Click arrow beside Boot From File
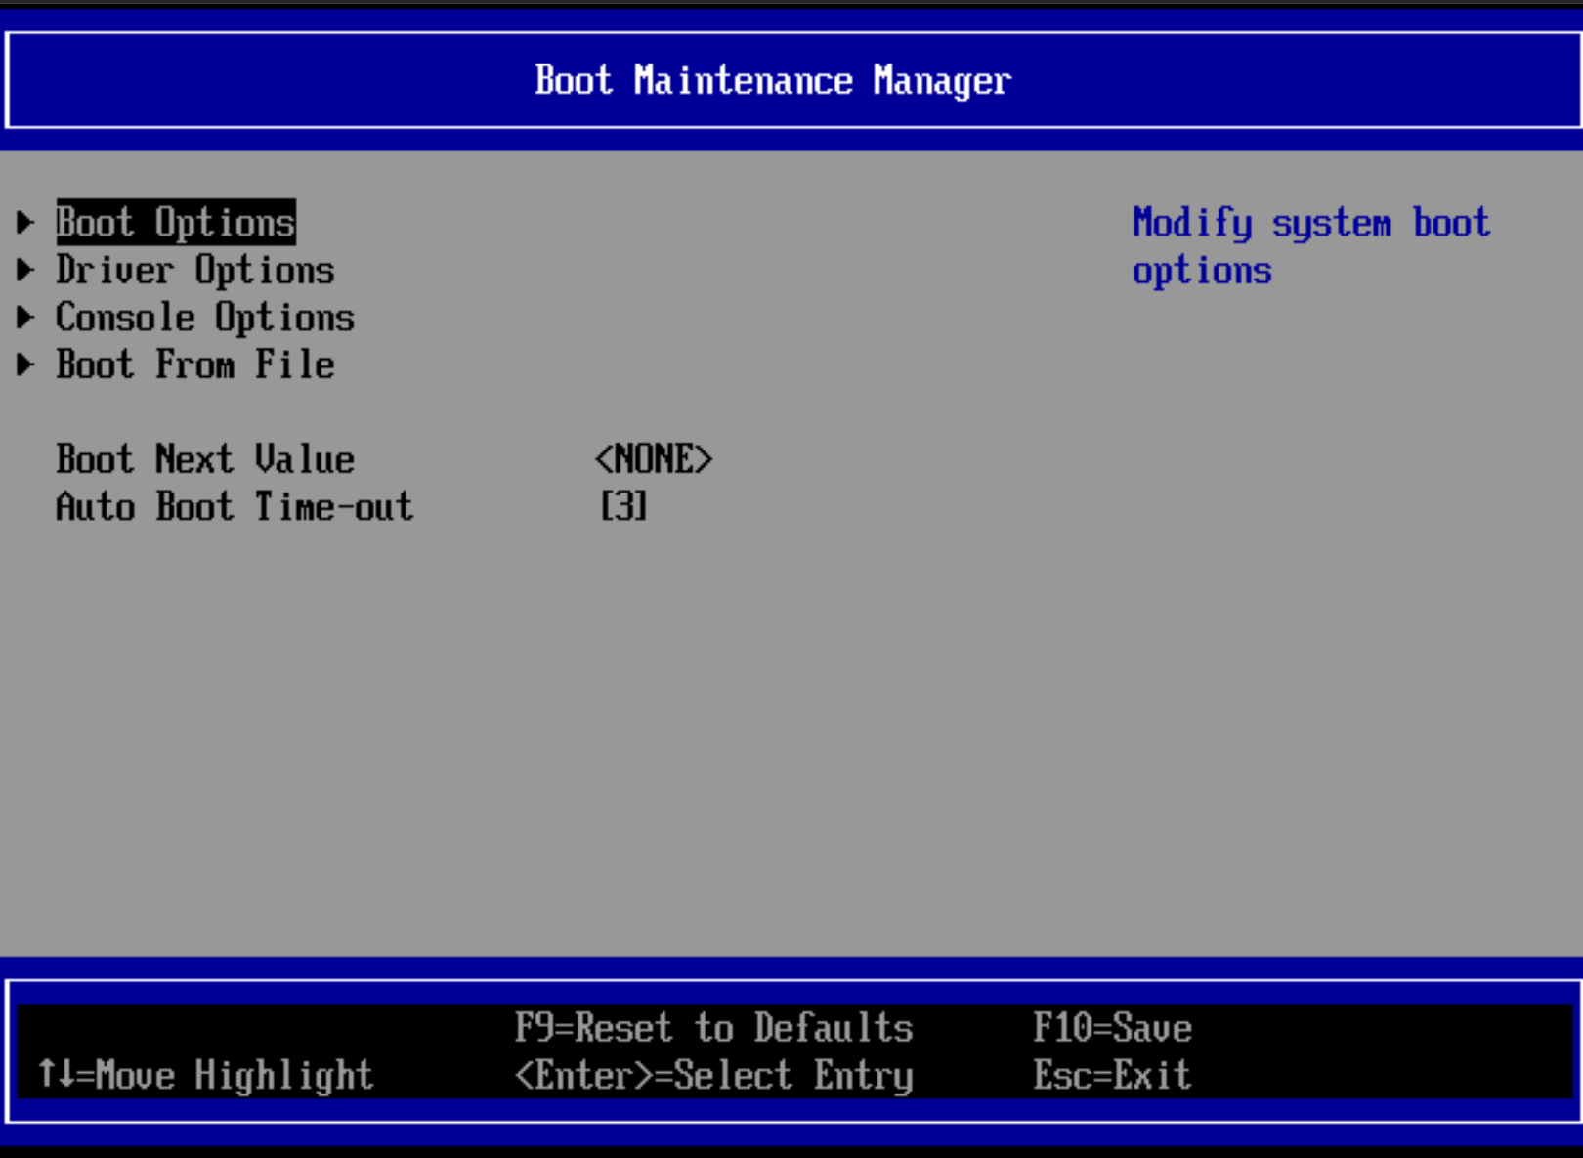The width and height of the screenshot is (1583, 1158). point(25,365)
